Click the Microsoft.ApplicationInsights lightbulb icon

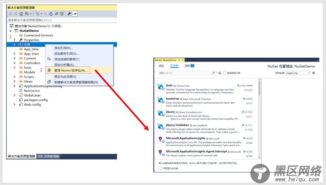(x=161, y=140)
